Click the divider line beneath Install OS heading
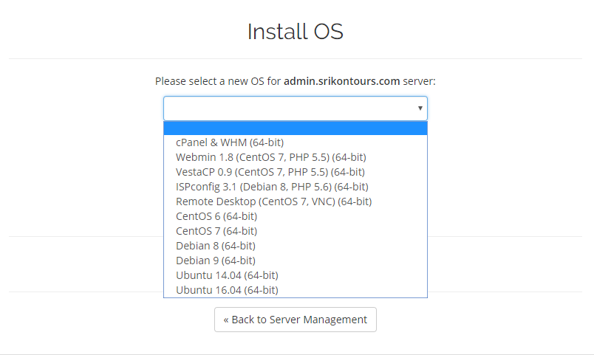The image size is (594, 355). pyautogui.click(x=296, y=58)
